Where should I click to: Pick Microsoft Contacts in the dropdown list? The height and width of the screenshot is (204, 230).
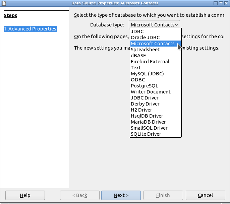coord(156,44)
